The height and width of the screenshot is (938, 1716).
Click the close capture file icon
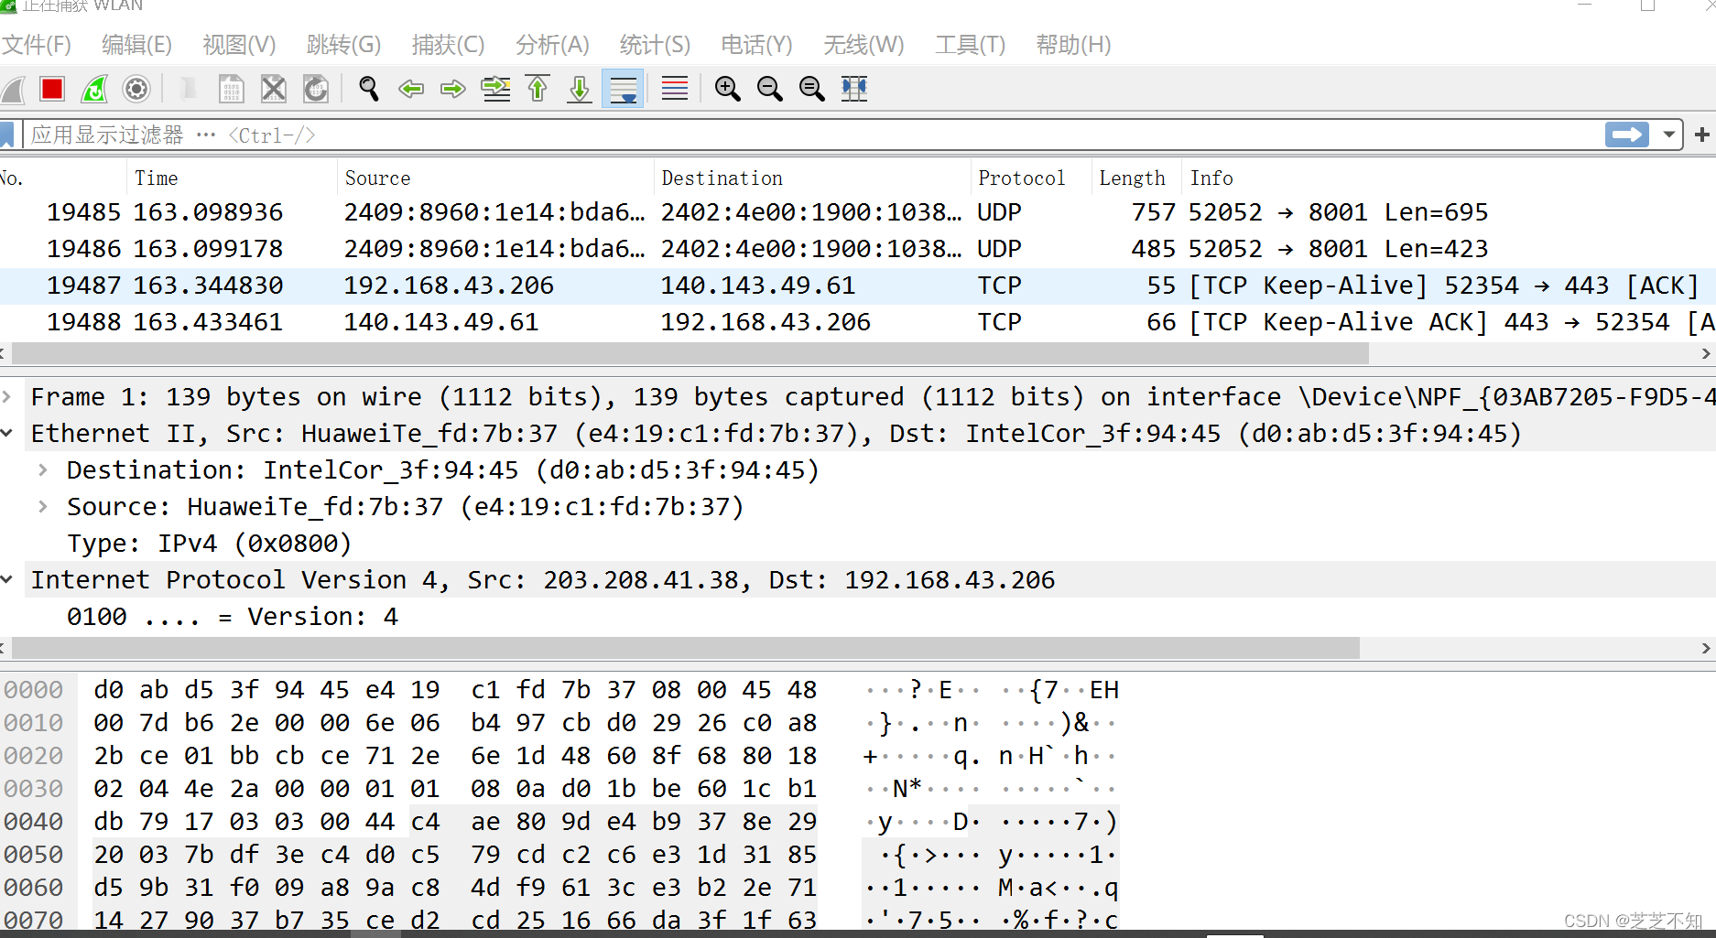click(x=274, y=89)
